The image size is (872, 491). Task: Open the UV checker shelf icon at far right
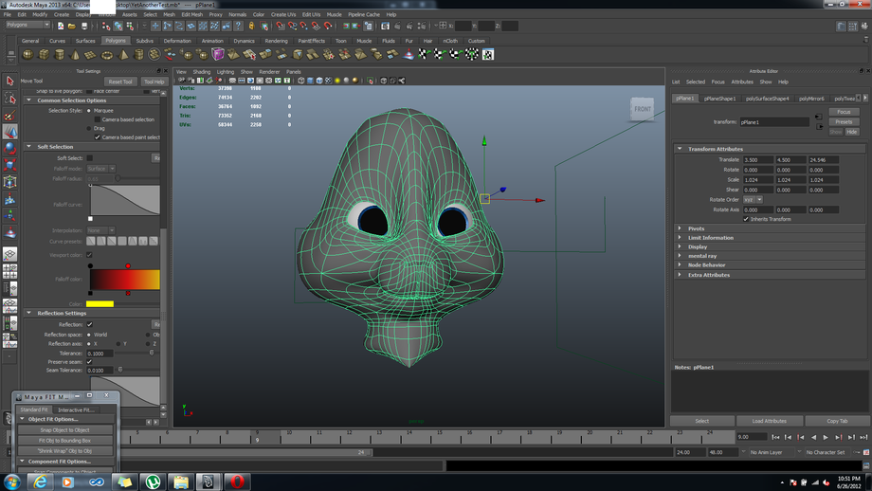[x=488, y=54]
